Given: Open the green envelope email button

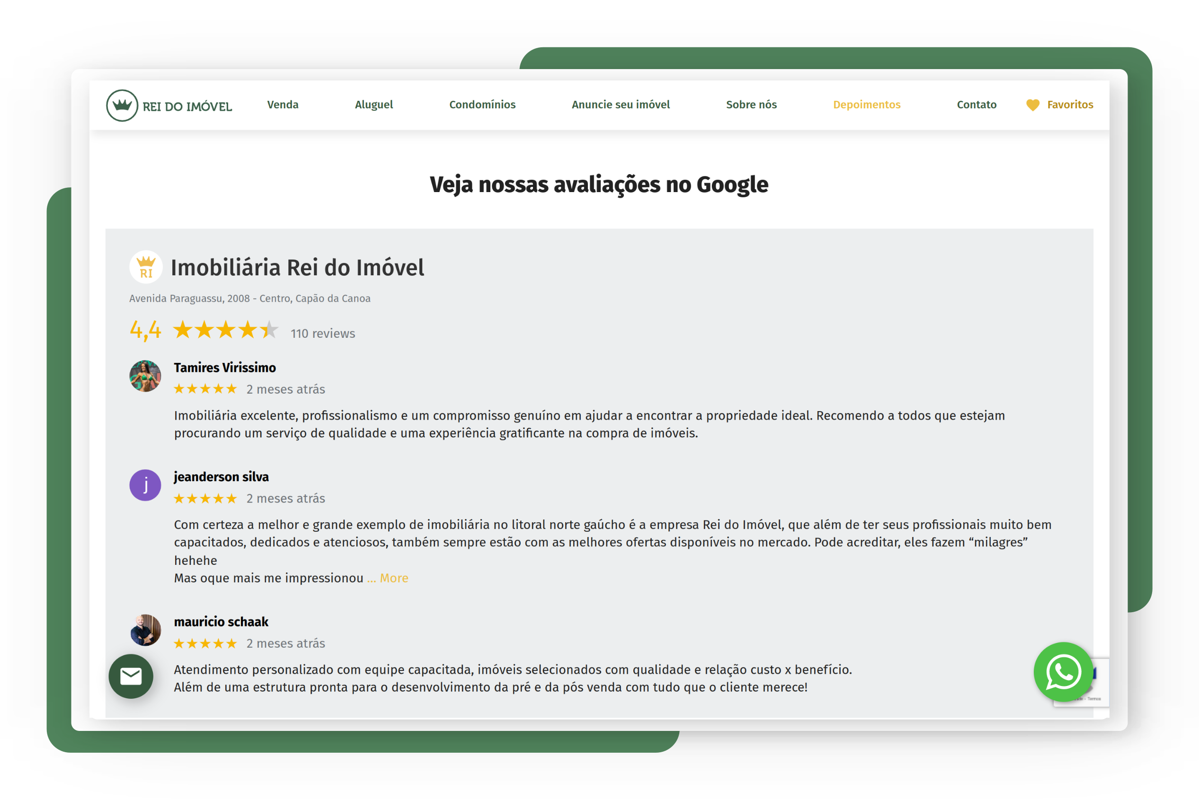Looking at the screenshot, I should click(x=131, y=676).
